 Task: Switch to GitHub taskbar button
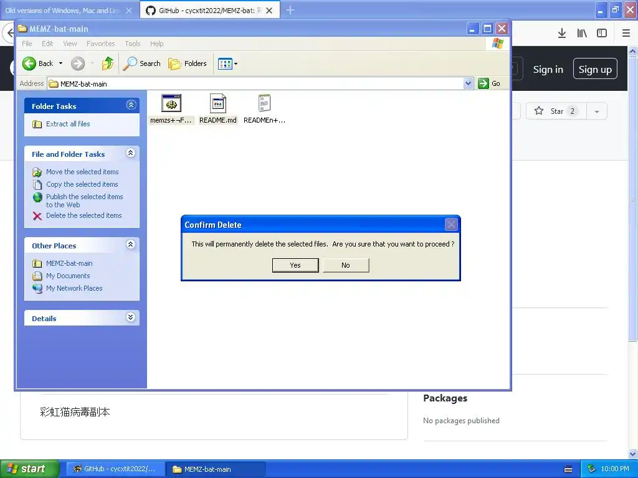[x=115, y=469]
